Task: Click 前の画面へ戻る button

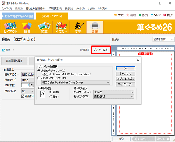Action: pyautogui.click(x=14, y=61)
